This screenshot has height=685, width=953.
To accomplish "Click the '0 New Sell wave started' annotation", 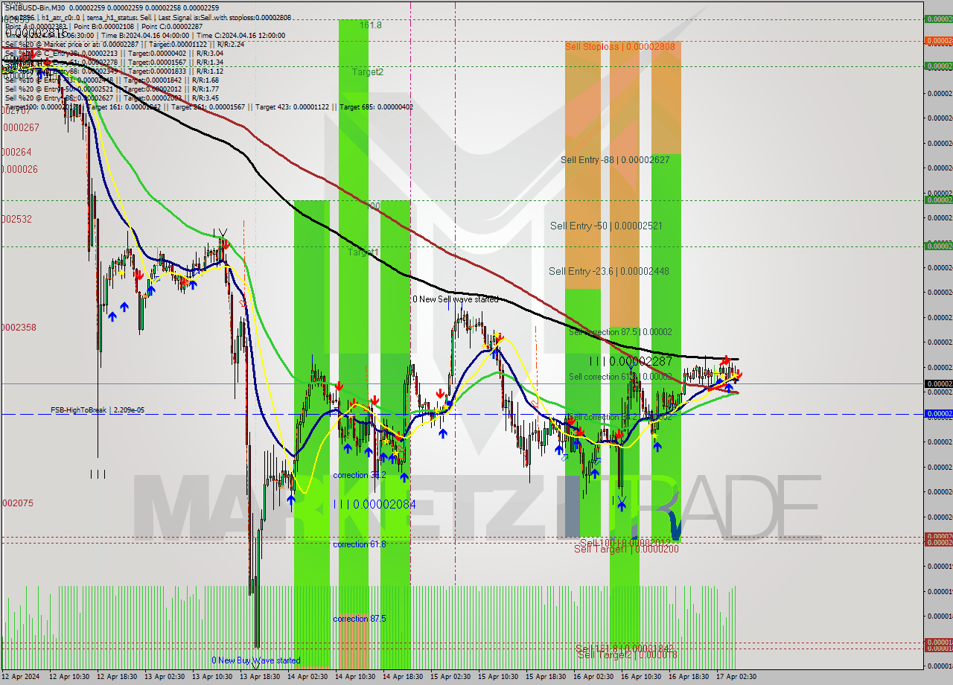I will (456, 299).
